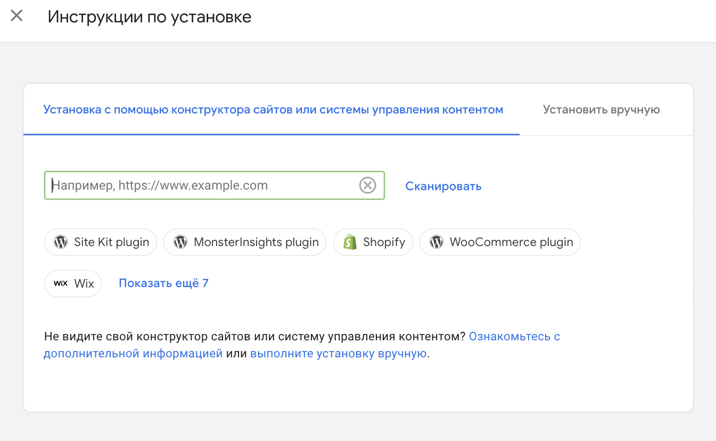Image resolution: width=716 pixels, height=441 pixels.
Task: Close the installation instructions dialog
Action: [x=17, y=16]
